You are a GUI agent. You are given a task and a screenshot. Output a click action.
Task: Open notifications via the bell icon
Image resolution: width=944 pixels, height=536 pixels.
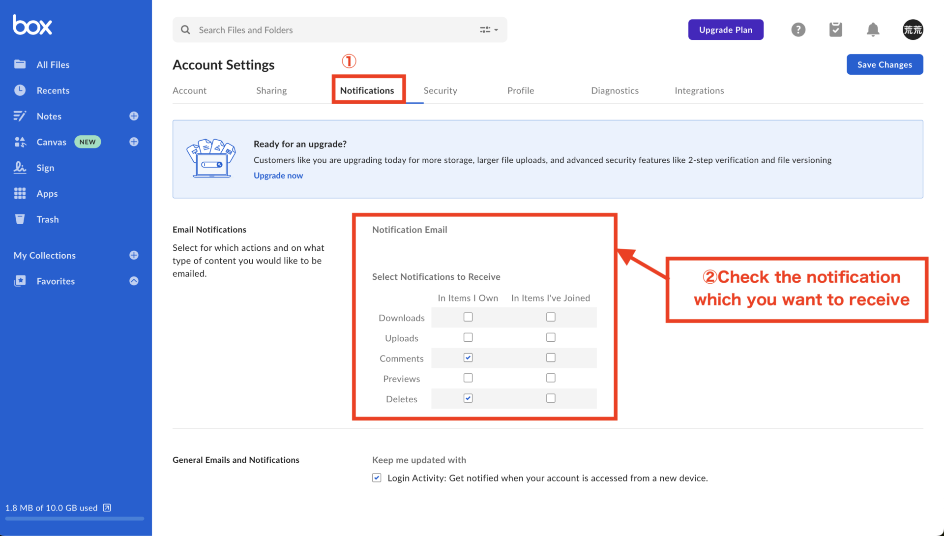click(873, 30)
